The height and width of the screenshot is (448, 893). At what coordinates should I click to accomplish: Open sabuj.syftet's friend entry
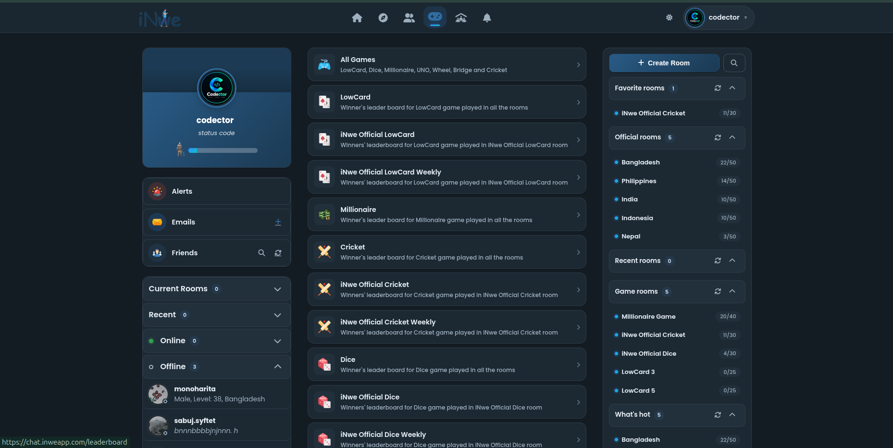217,425
